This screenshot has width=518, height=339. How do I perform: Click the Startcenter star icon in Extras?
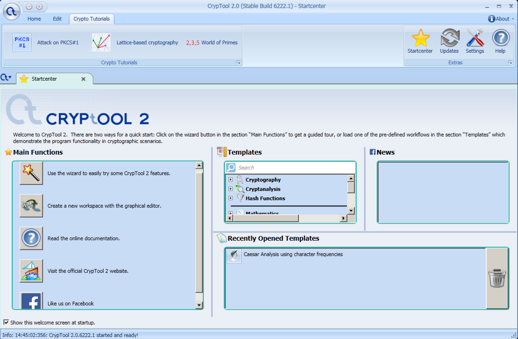click(x=421, y=38)
